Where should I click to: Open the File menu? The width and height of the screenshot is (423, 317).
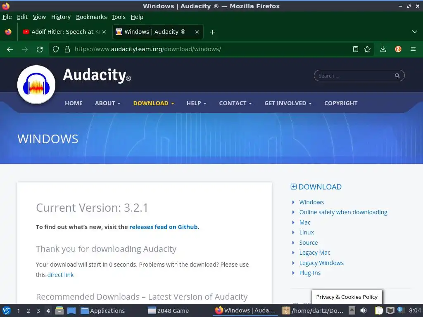(7, 17)
